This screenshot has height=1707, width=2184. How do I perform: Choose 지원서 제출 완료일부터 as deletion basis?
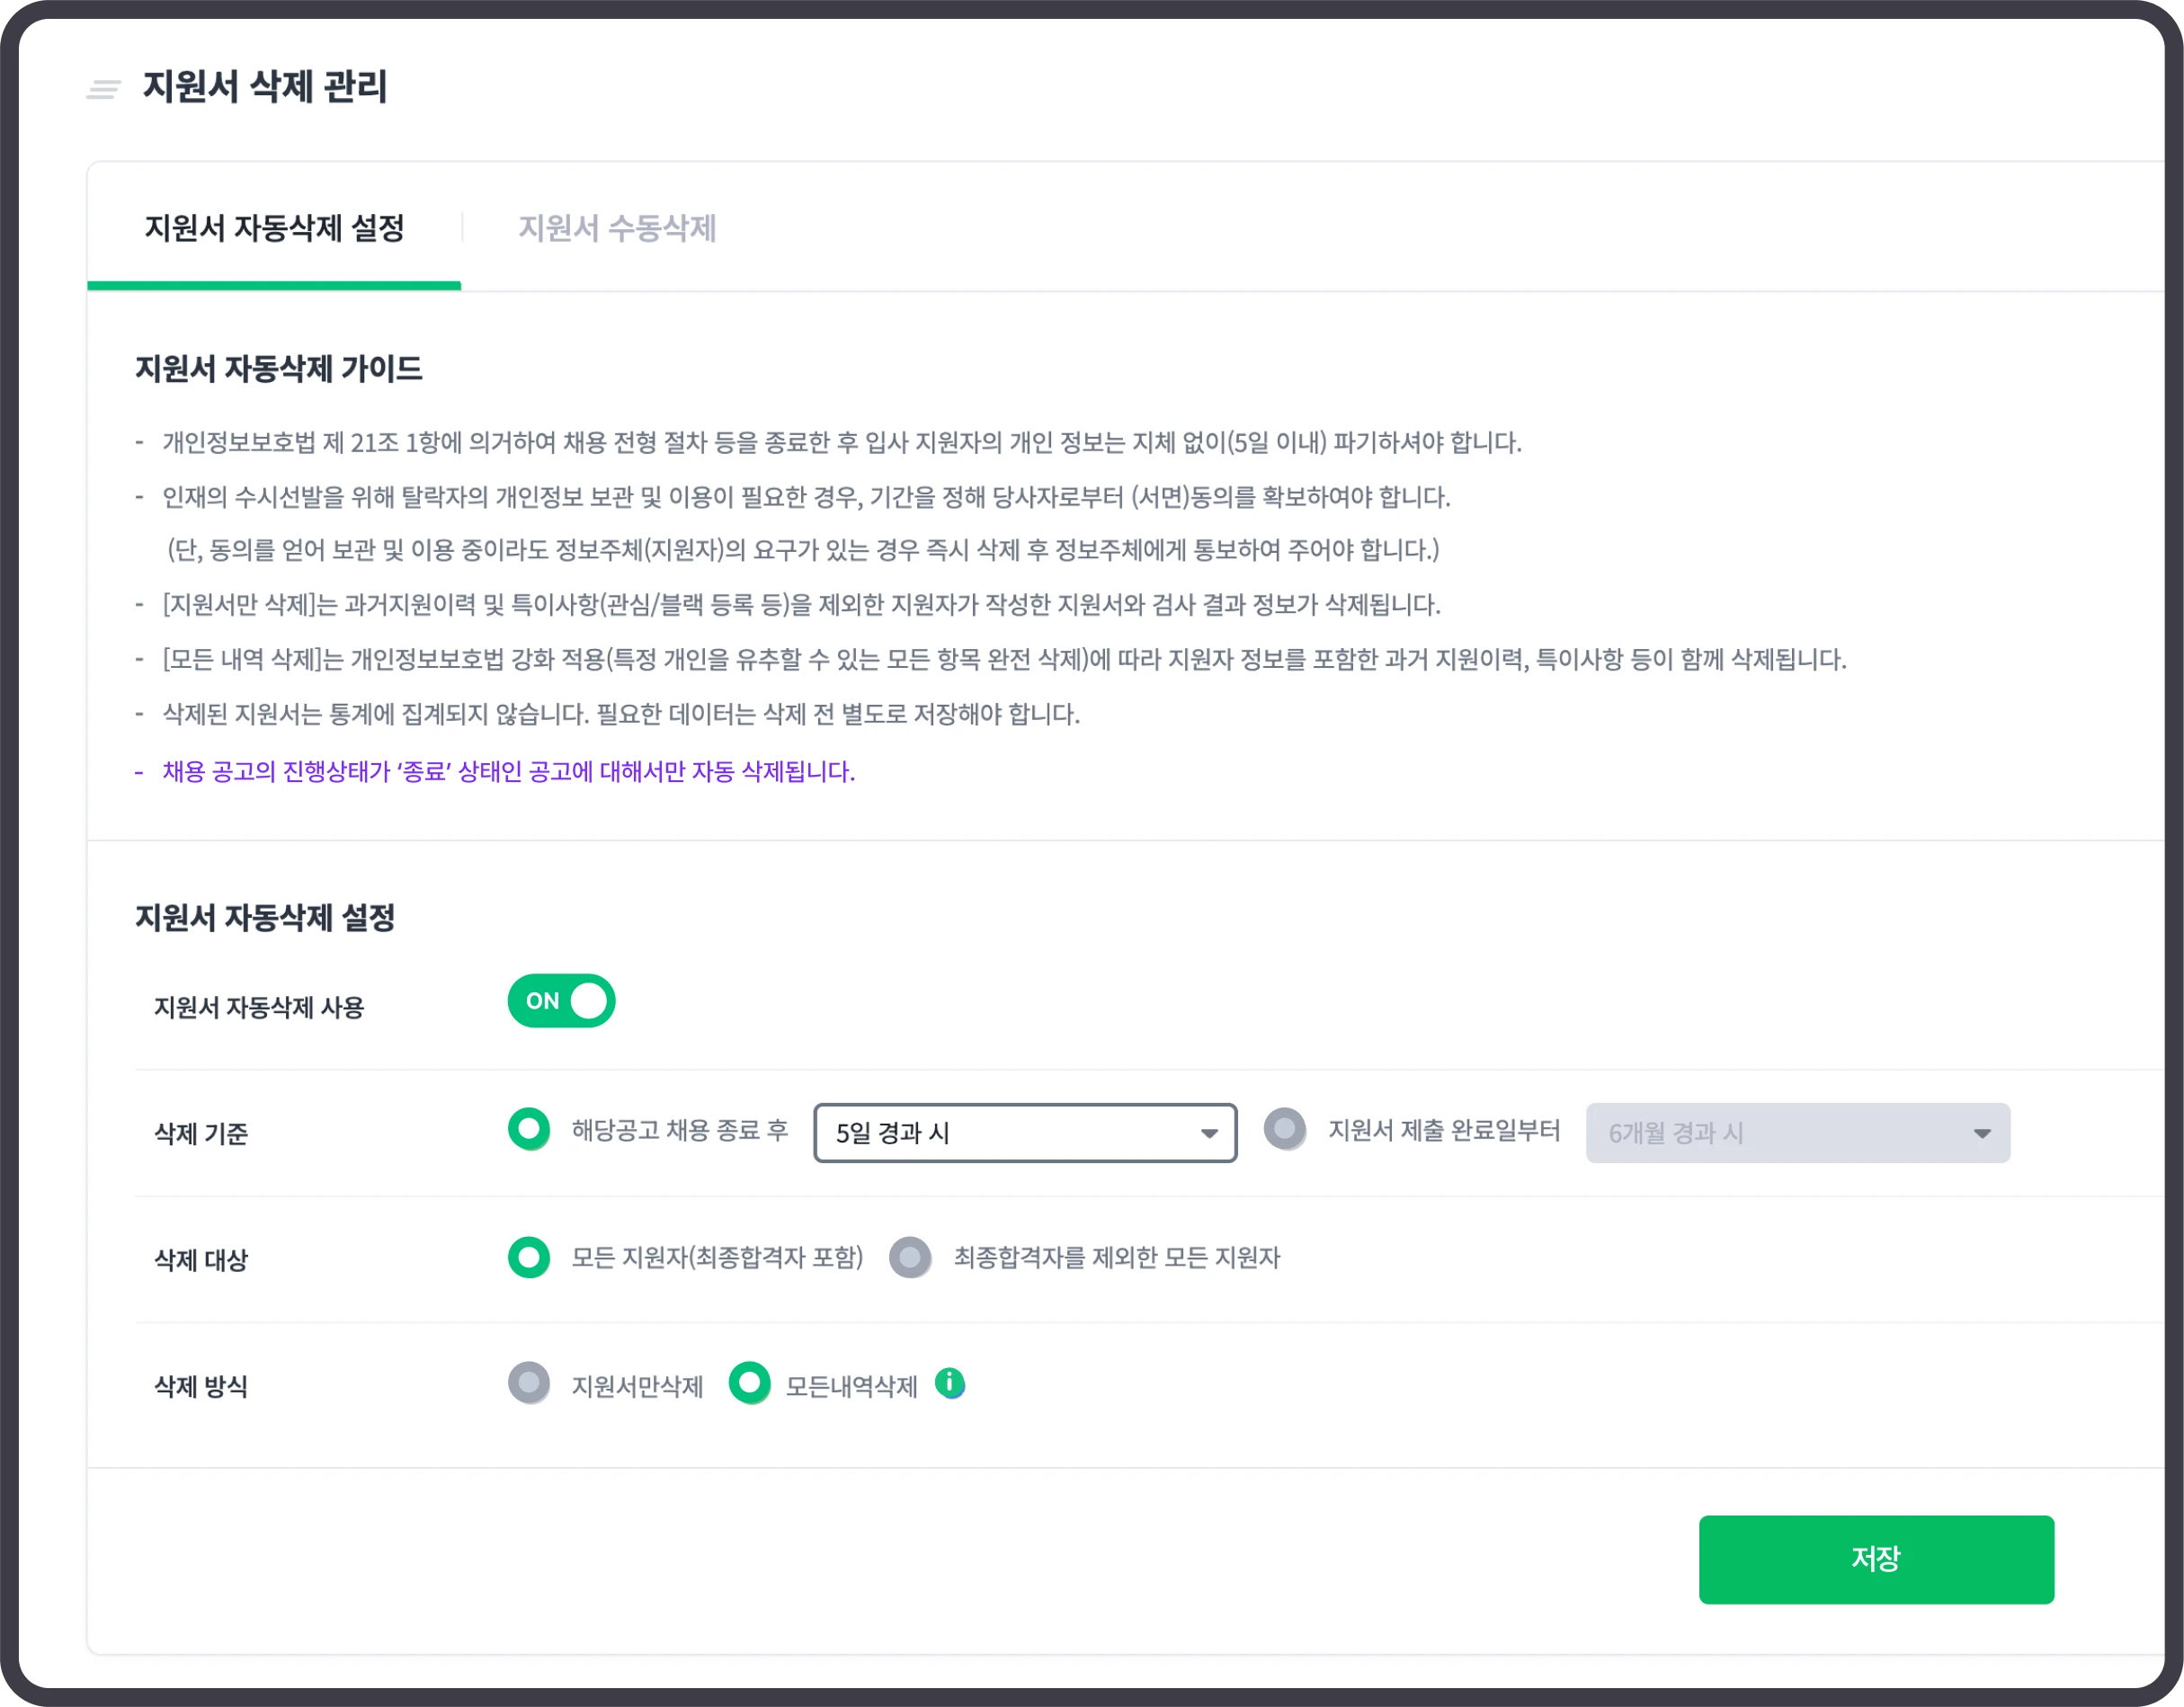[x=1286, y=1130]
